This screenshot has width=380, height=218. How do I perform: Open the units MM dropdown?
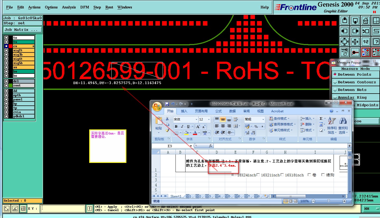(x=371, y=209)
